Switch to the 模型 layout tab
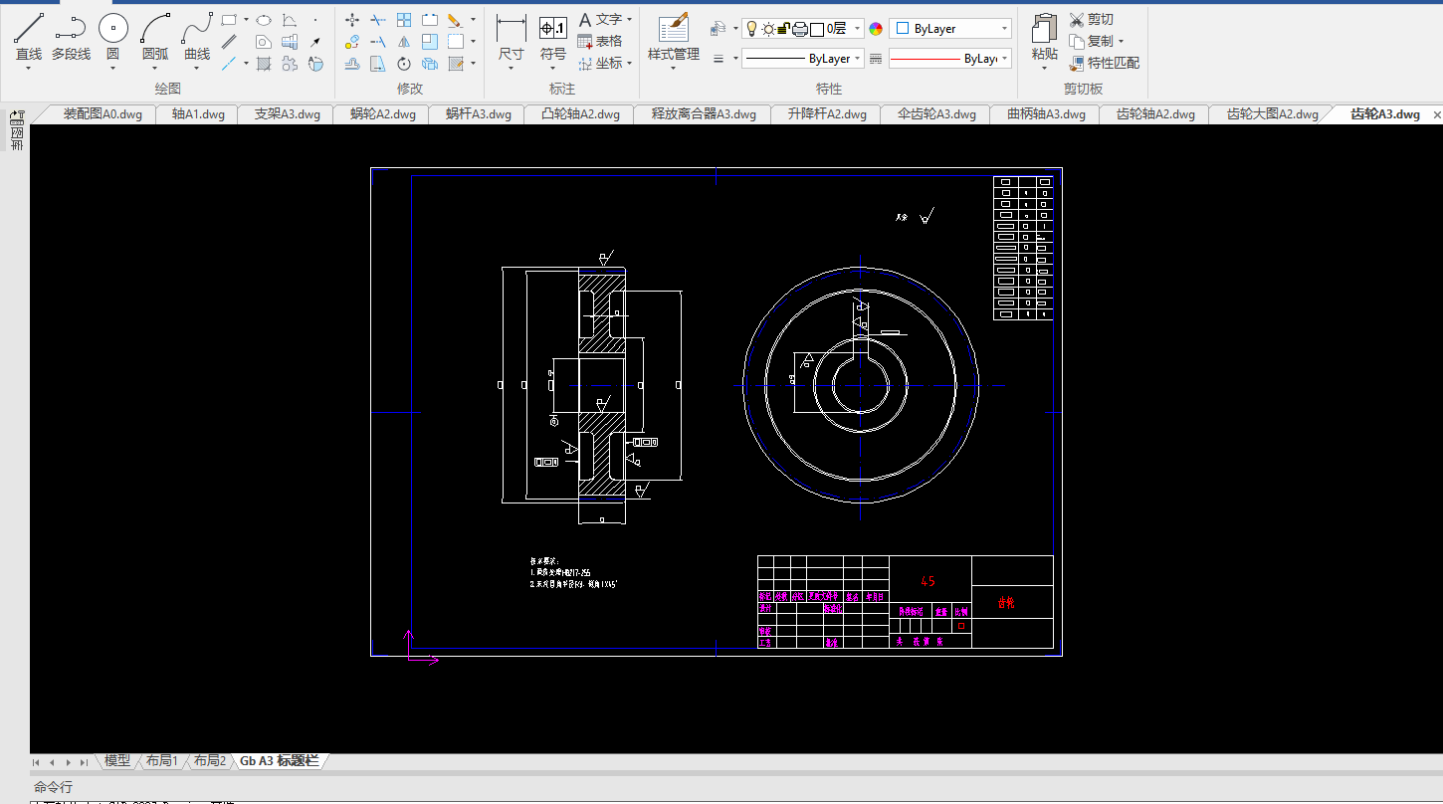The height and width of the screenshot is (804, 1443). [x=117, y=761]
